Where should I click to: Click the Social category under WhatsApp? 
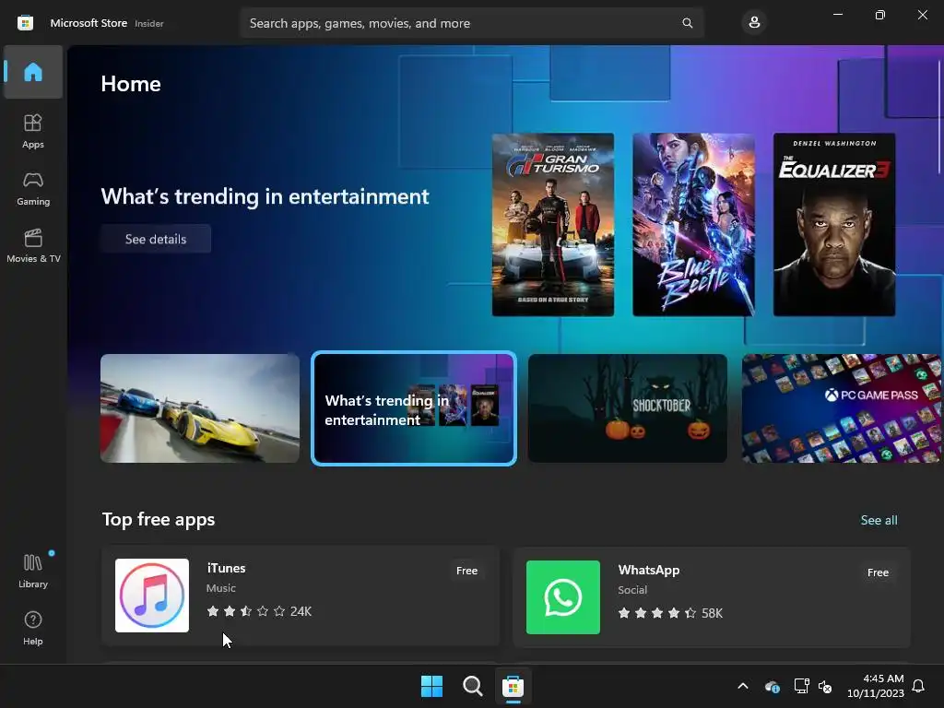[632, 590]
